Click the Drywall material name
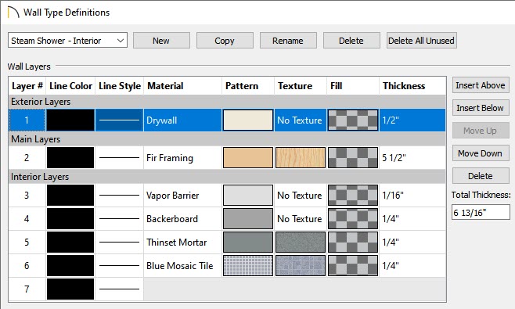515x309 pixels. coord(161,120)
